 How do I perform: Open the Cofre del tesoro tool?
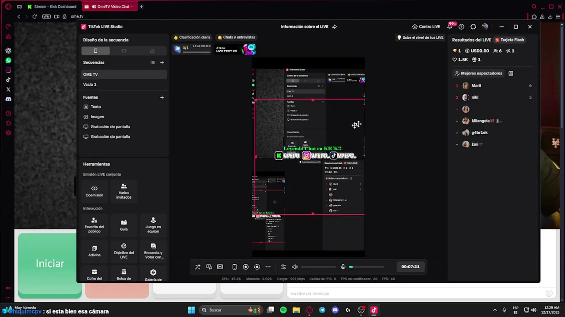tap(94, 275)
